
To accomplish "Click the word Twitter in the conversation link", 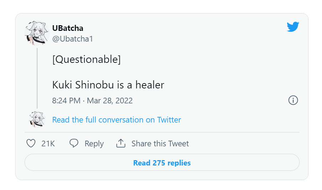I will pyautogui.click(x=169, y=120).
